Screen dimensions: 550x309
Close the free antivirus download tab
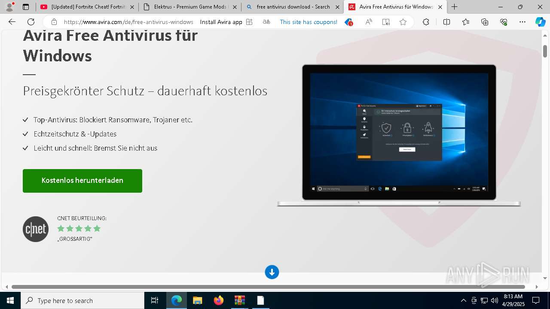click(x=337, y=7)
